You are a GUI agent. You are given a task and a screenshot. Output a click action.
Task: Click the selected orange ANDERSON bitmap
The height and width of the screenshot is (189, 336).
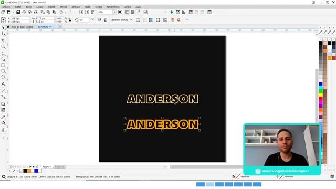click(162, 124)
